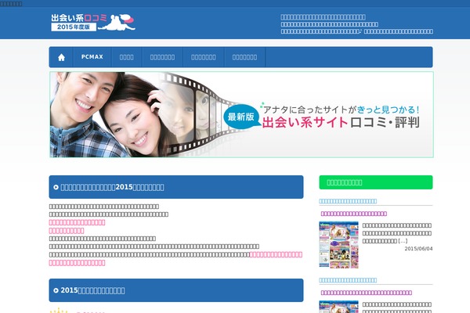Click the couple hero banner image
470x313 pixels.
point(241,114)
